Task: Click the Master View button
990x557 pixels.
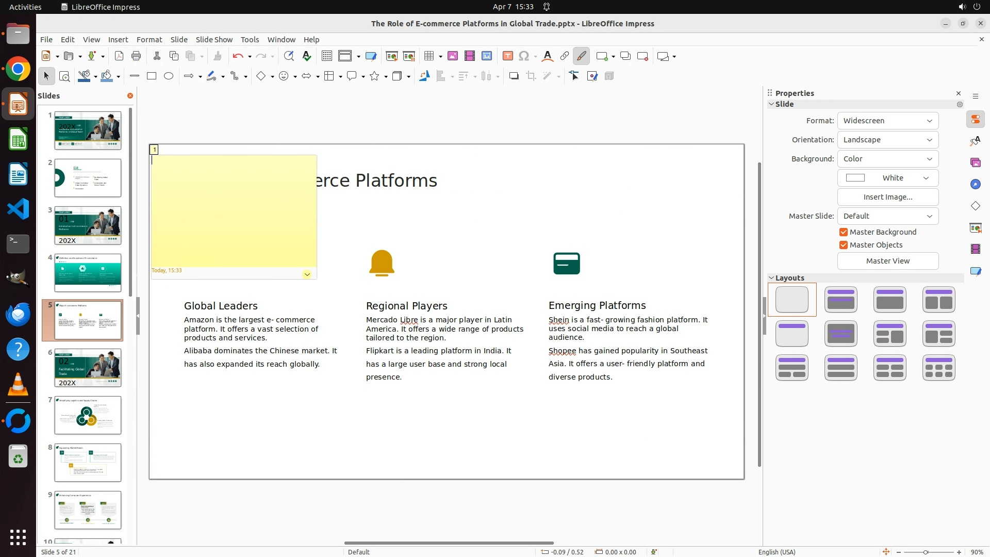Action: click(887, 261)
